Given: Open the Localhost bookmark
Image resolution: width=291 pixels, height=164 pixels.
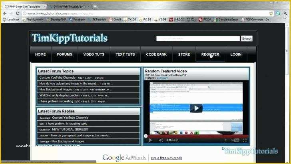Looking at the screenshot, I should coord(11,20).
